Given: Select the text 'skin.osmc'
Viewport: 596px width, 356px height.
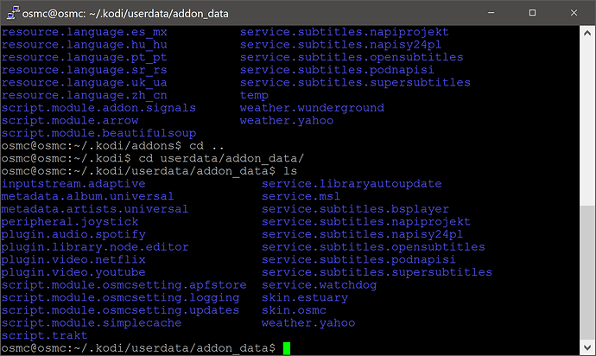Looking at the screenshot, I should click(294, 310).
